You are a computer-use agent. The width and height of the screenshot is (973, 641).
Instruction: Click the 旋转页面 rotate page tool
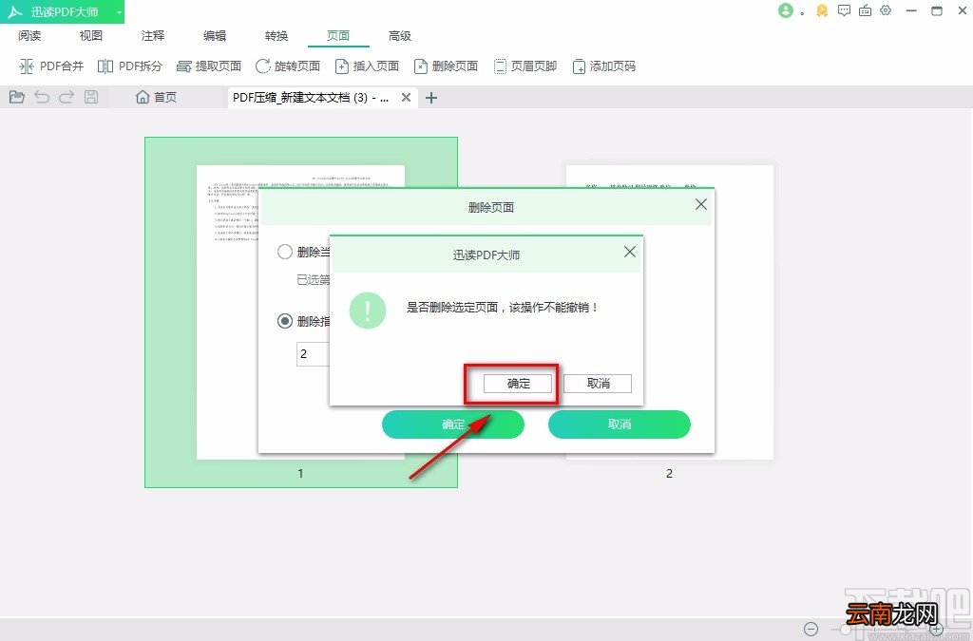point(287,66)
